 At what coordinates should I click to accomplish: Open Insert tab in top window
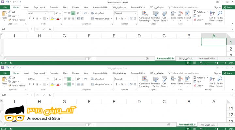(26, 7)
